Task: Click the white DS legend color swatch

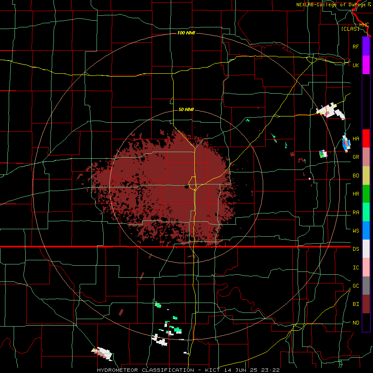Action: 366,249
